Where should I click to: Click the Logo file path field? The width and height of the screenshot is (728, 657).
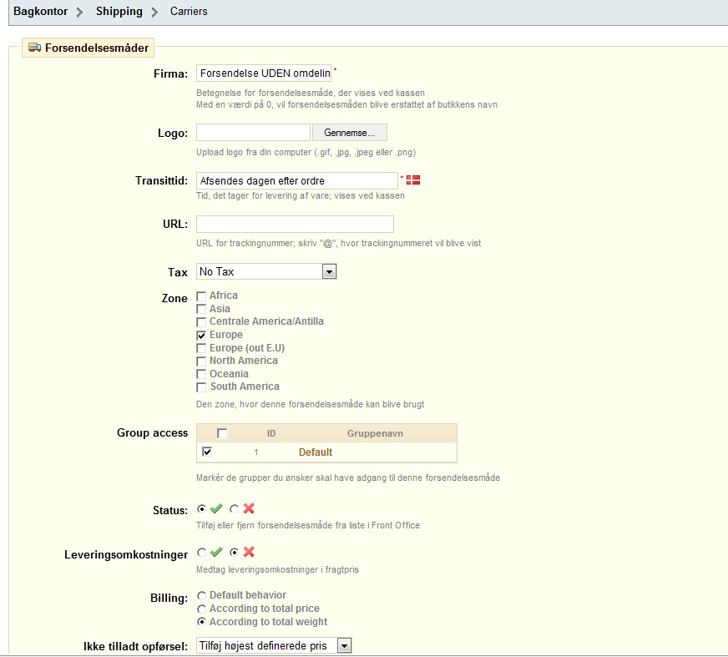tap(253, 133)
